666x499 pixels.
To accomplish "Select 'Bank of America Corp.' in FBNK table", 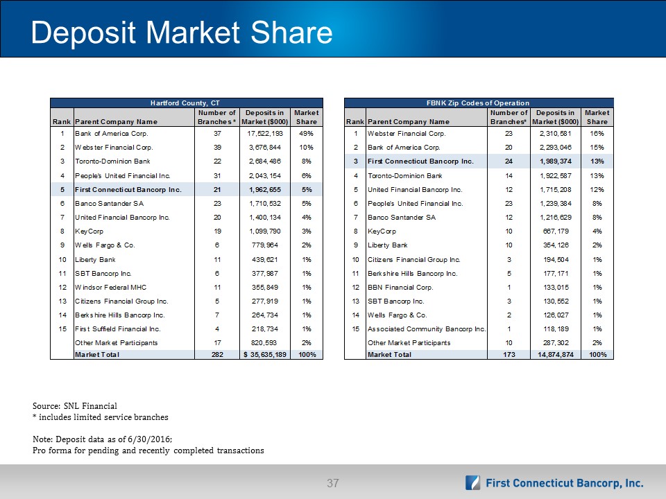I will point(404,147).
